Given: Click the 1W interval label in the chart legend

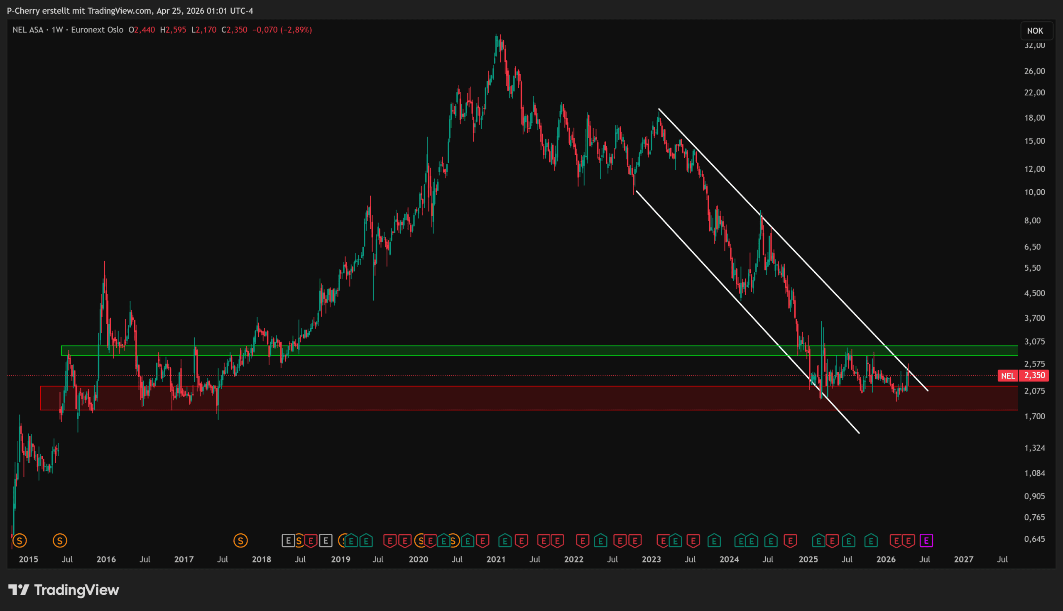Looking at the screenshot, I should click(57, 30).
